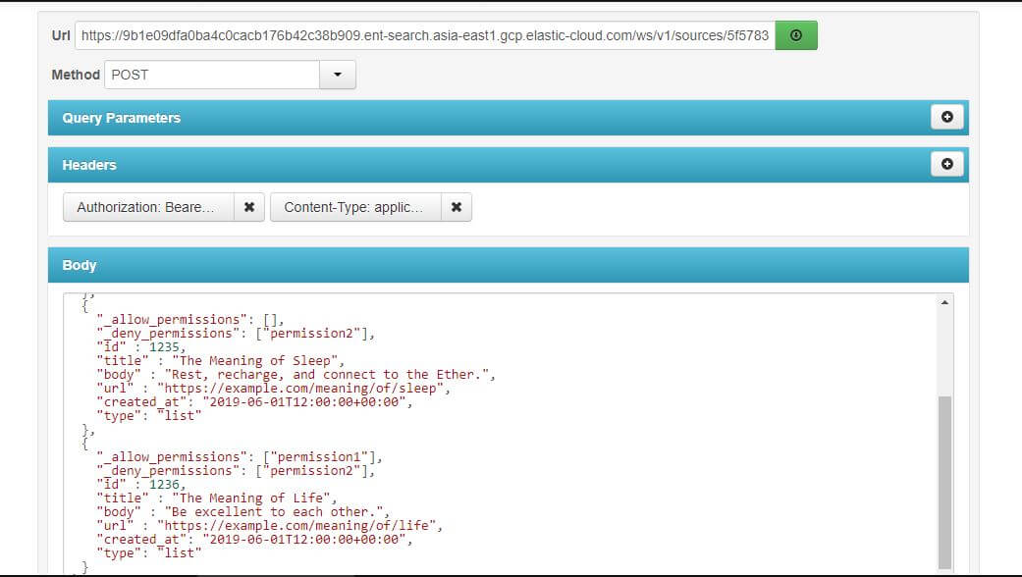Click the add icon to create a new header
The height and width of the screenshot is (577, 1022).
coord(946,164)
